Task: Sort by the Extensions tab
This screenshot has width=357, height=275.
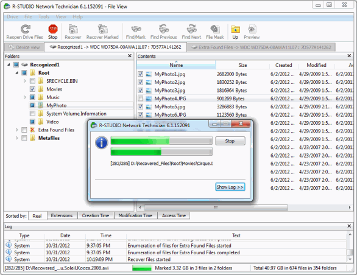Action: coord(62,215)
